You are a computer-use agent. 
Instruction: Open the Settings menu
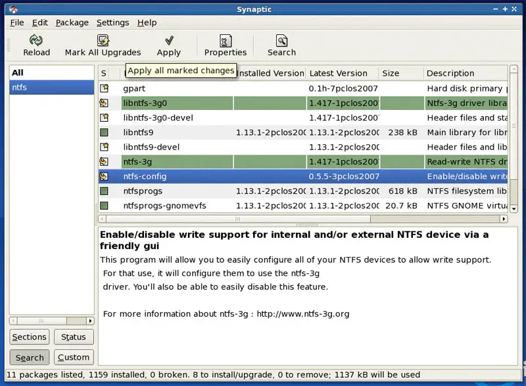coord(112,22)
